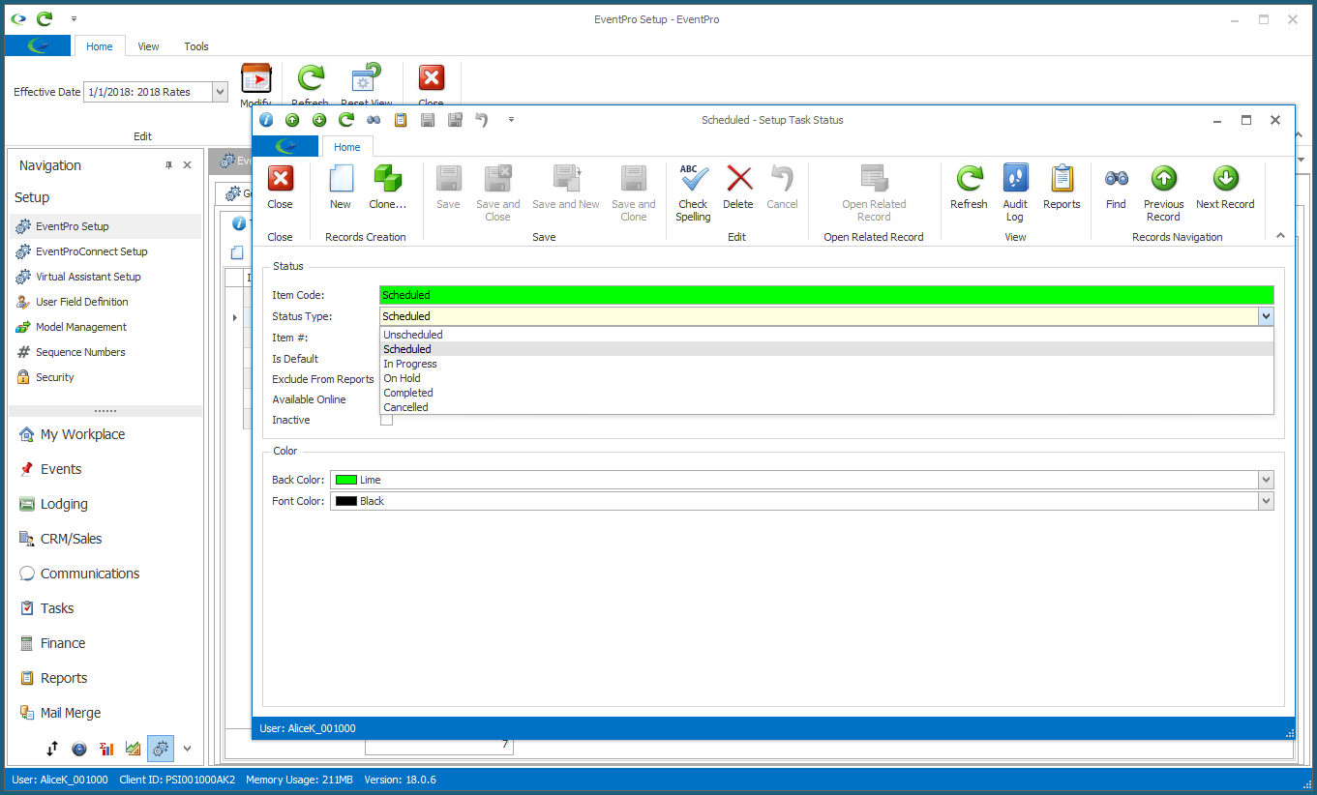
Task: Click the small green up arrow in dialog quick access bar
Action: tap(292, 120)
